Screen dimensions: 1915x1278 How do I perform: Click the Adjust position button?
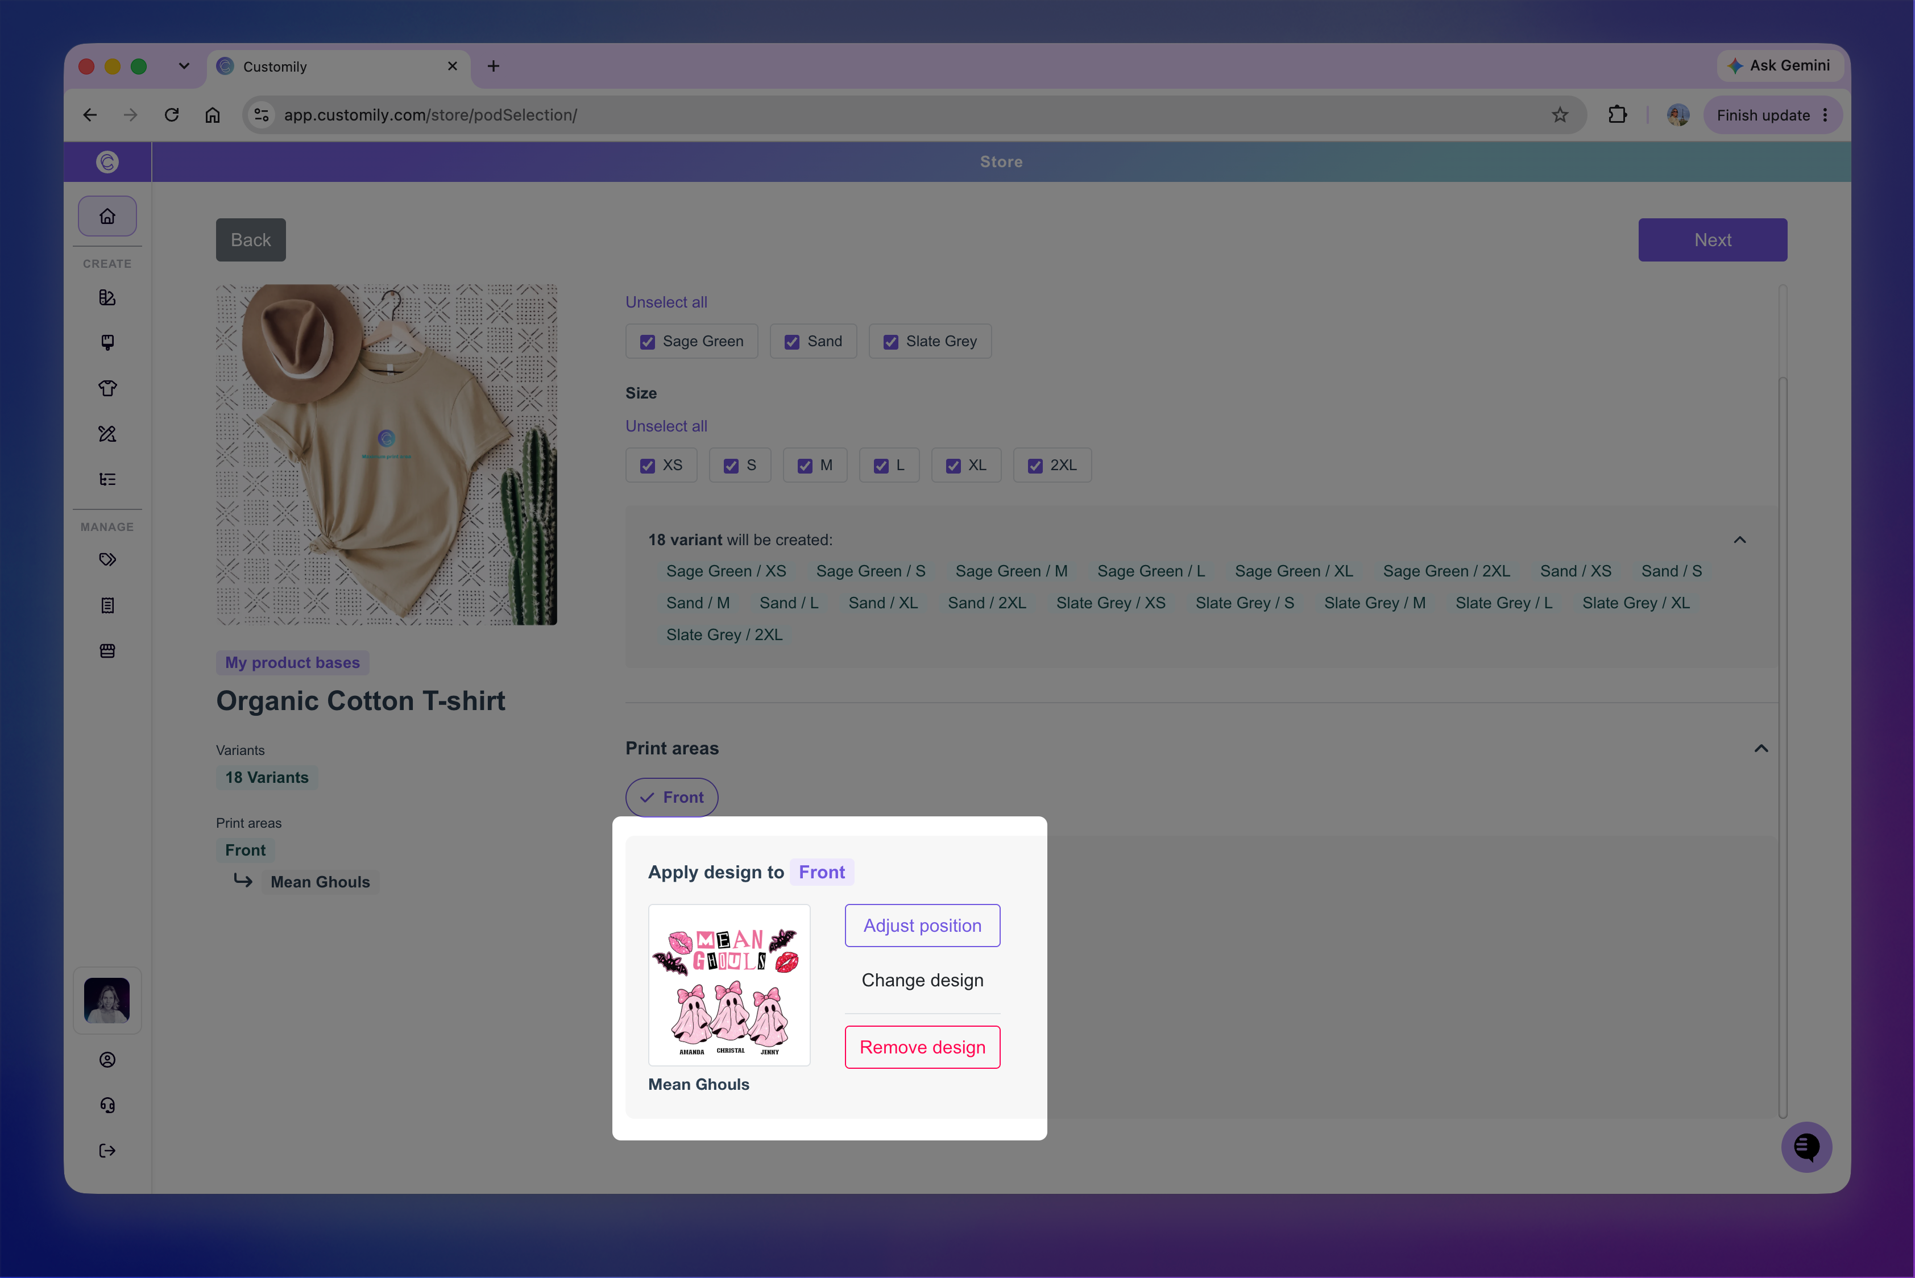tap(922, 925)
